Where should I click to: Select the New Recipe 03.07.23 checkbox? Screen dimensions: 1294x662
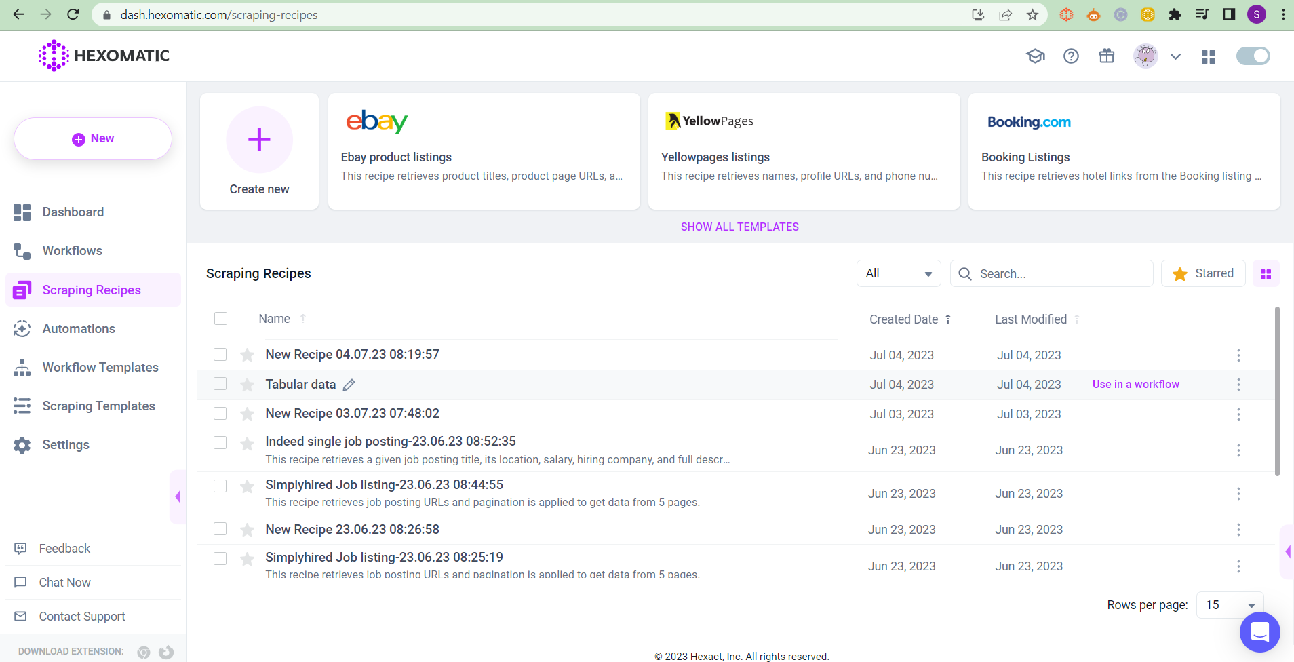point(220,414)
